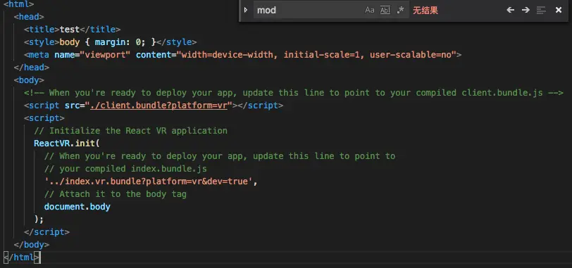Click the meta name="viewport" attribute

(92, 55)
